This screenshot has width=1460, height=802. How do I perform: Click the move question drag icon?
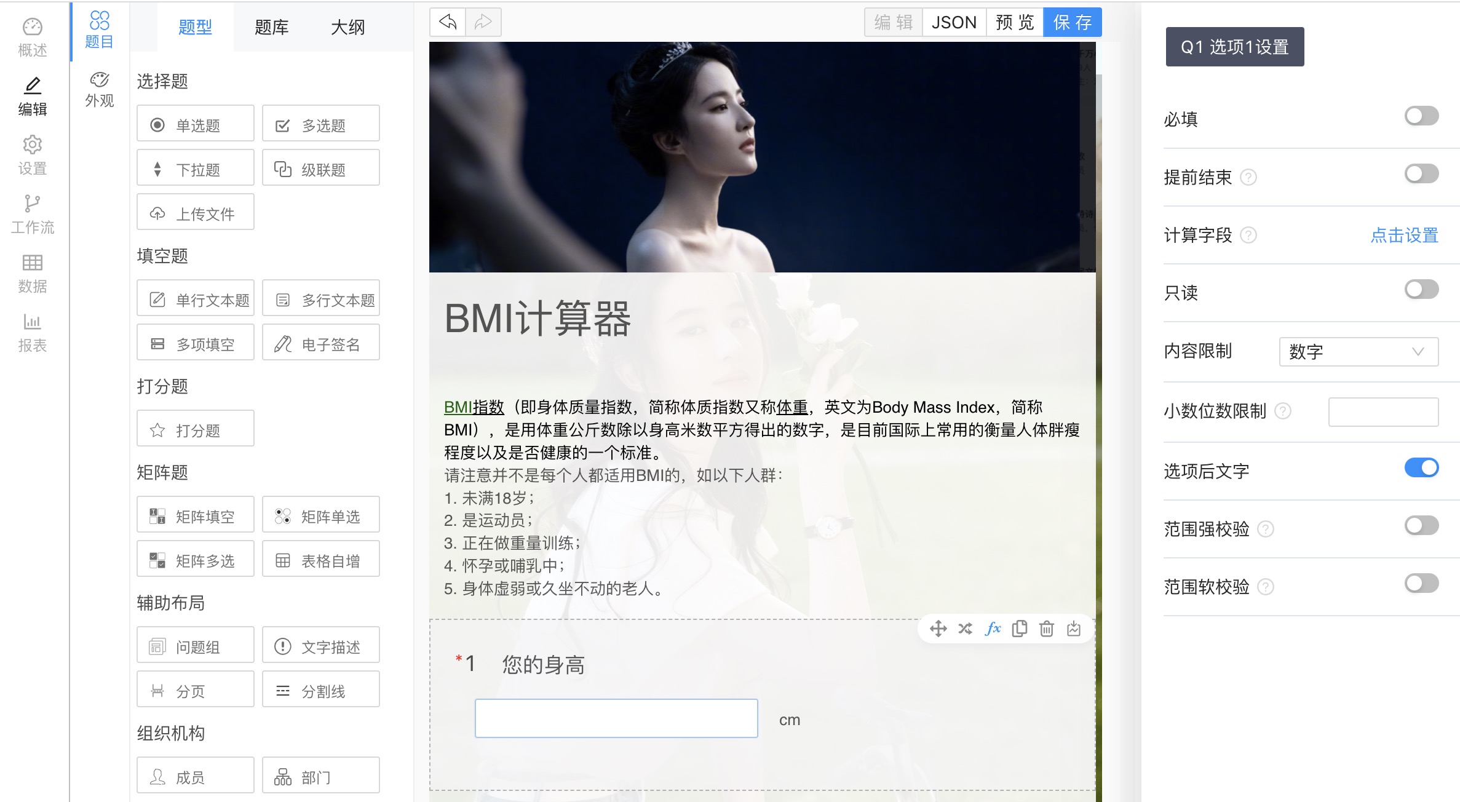pyautogui.click(x=938, y=629)
